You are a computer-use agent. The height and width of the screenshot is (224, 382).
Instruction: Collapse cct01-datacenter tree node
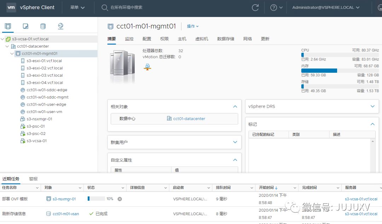[7, 46]
